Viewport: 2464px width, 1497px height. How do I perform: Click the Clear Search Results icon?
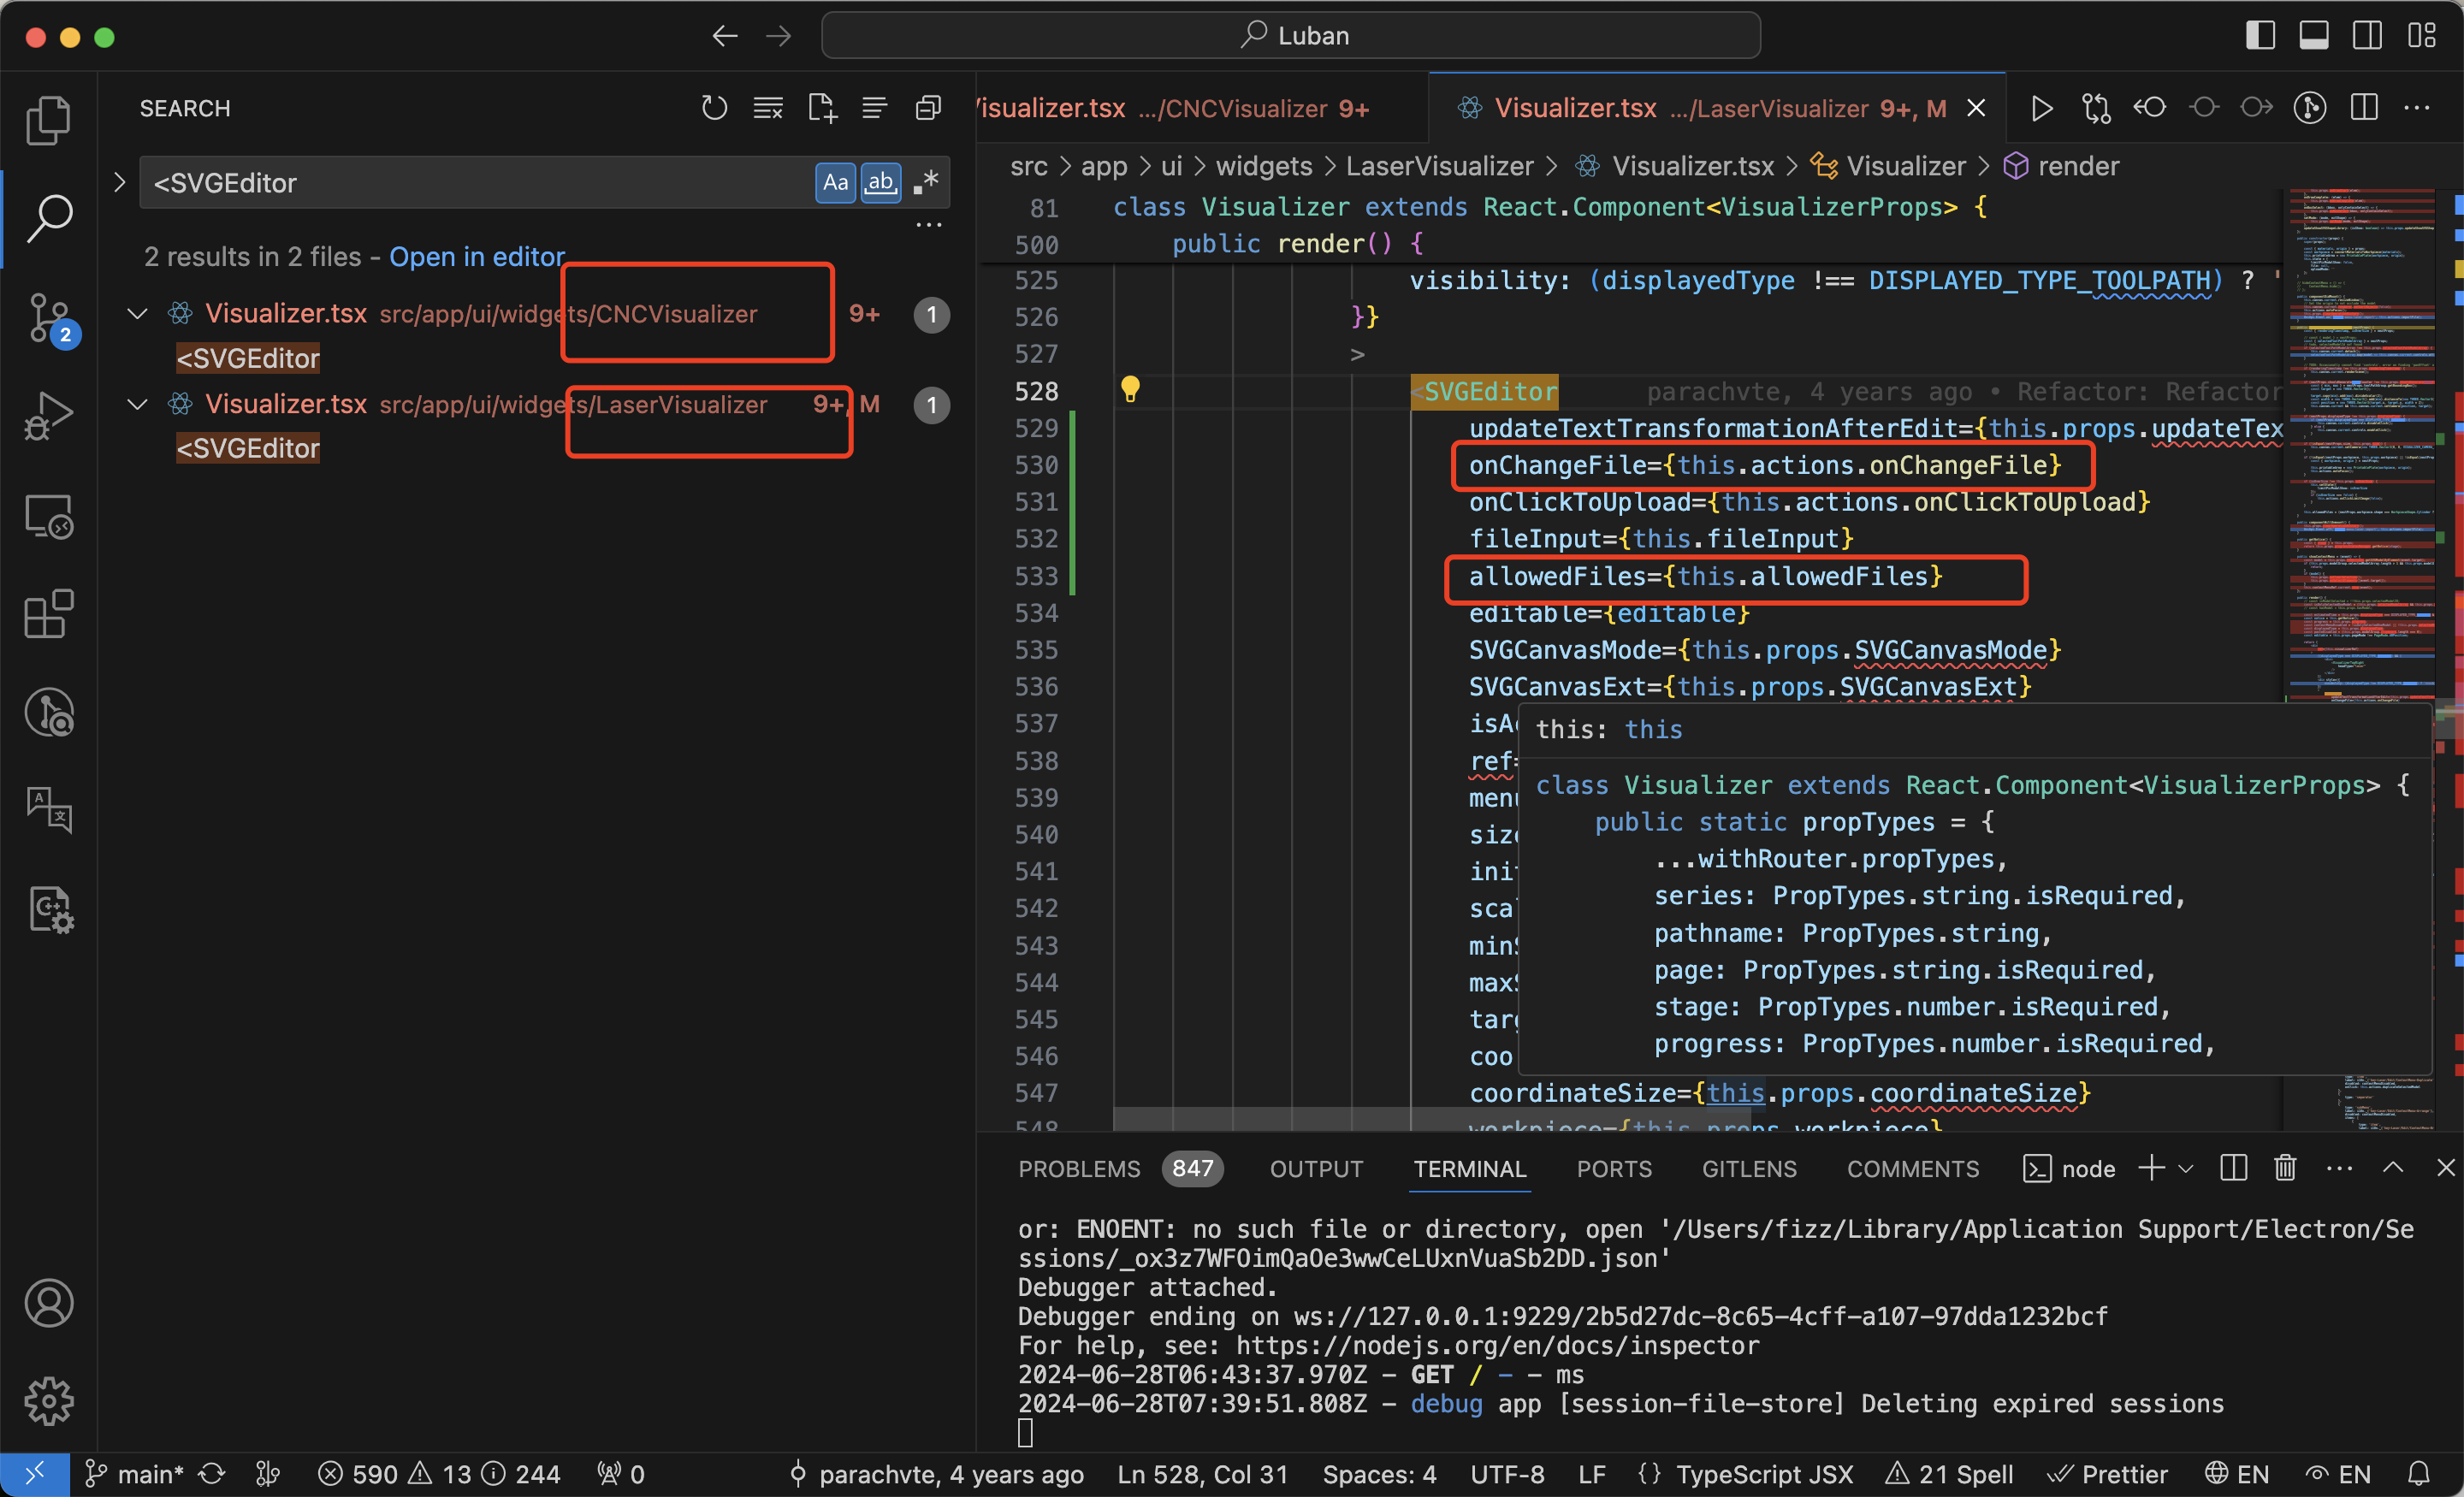768,108
